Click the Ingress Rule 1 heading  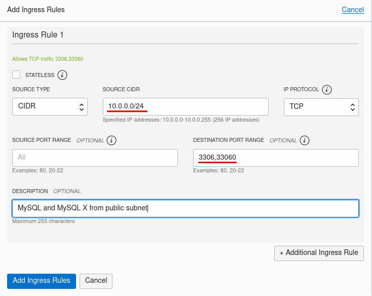pos(38,35)
